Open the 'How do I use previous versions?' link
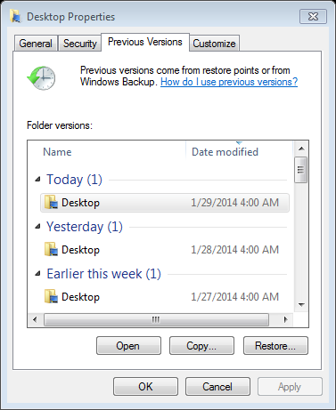The width and height of the screenshot is (336, 410). (229, 82)
